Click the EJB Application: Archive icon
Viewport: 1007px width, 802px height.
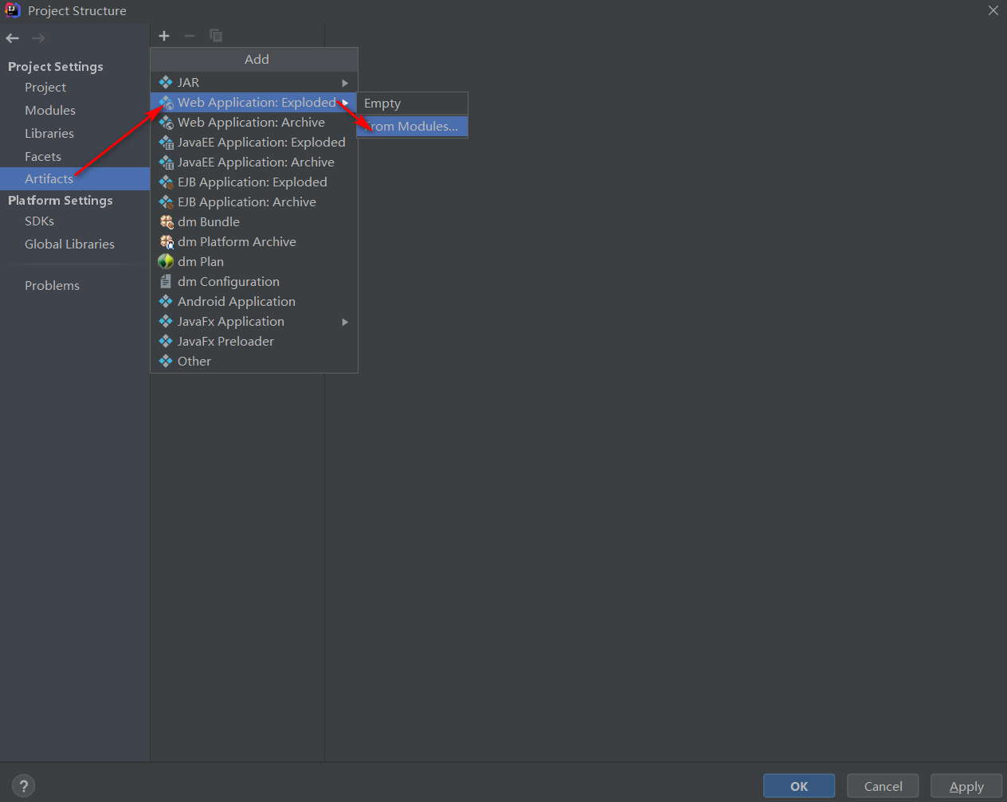166,202
